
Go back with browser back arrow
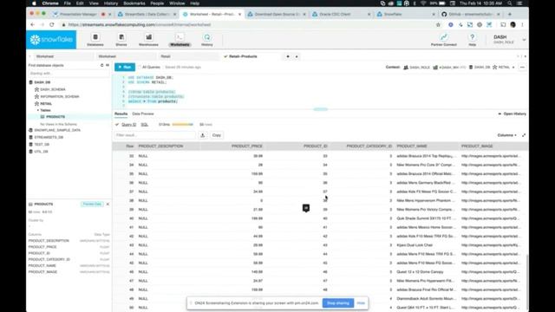33,25
